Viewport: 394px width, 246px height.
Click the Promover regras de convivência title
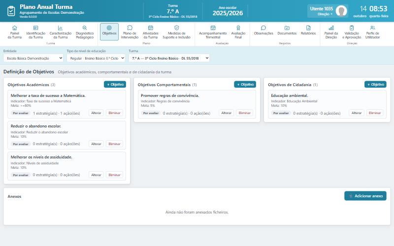(170, 95)
